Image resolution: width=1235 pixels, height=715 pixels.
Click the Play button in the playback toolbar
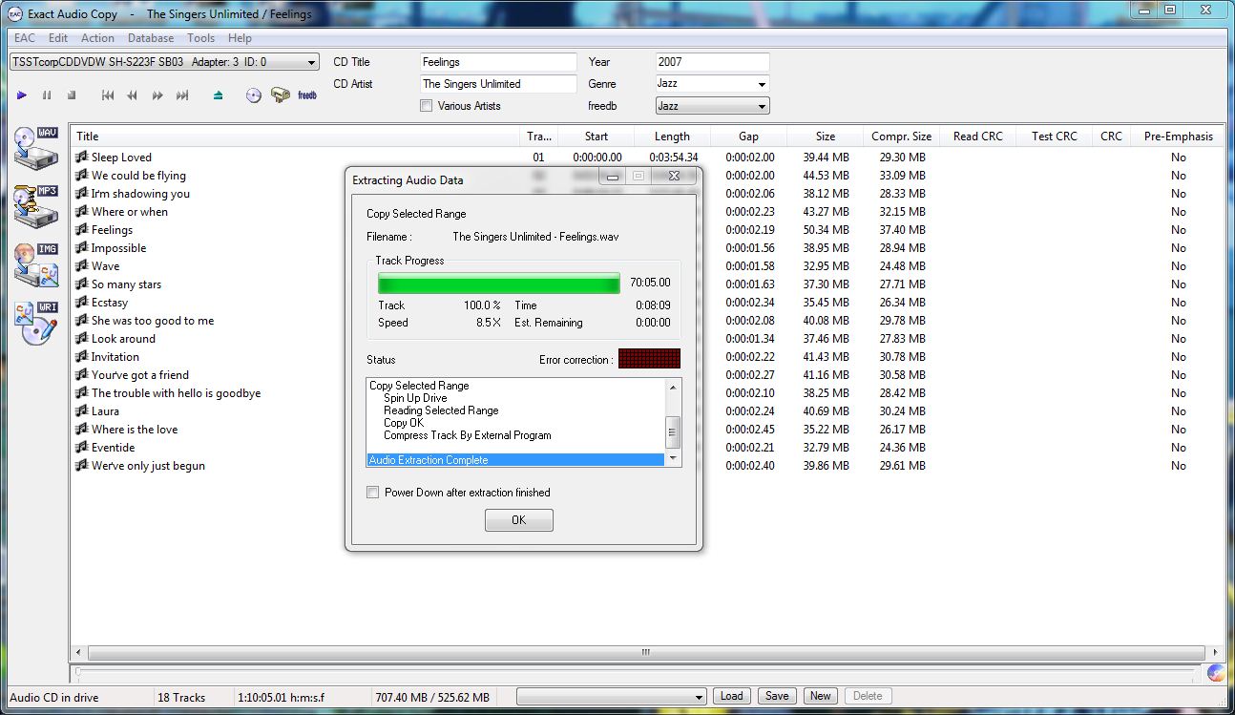[x=22, y=95]
